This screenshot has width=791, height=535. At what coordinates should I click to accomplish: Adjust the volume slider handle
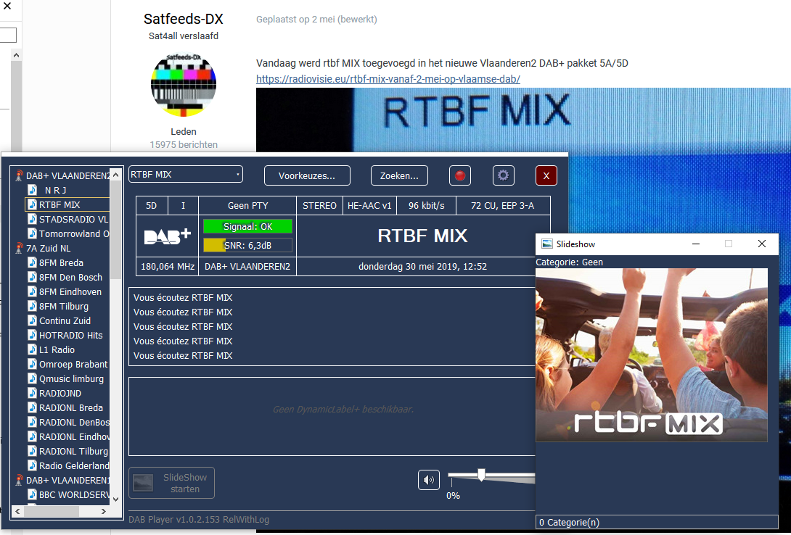tap(481, 475)
